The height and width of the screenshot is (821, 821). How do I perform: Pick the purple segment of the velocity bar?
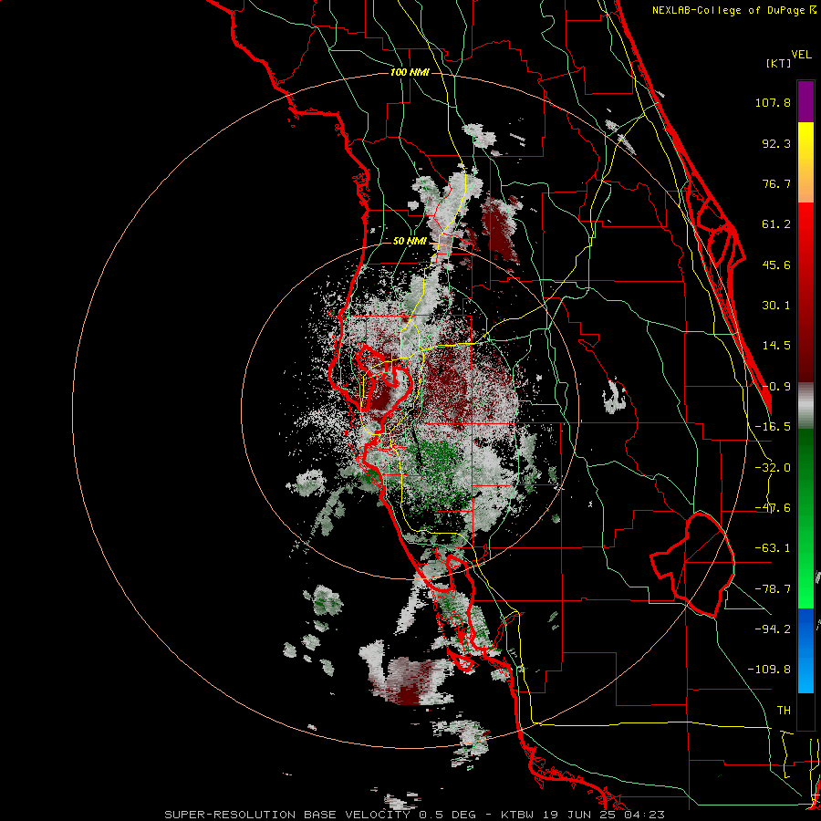(x=805, y=101)
